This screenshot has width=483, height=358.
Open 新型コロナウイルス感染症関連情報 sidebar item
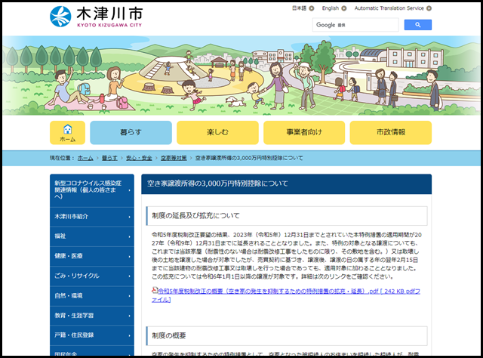[x=92, y=190]
